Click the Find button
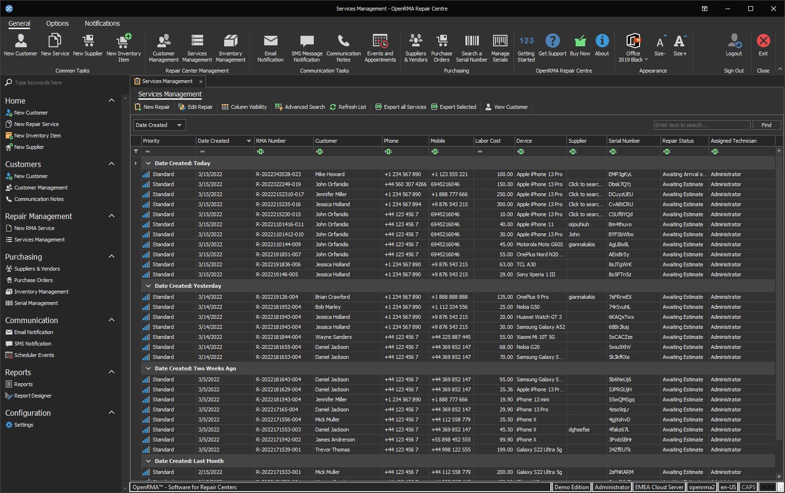Screen dimensions: 785x493 click(766, 125)
